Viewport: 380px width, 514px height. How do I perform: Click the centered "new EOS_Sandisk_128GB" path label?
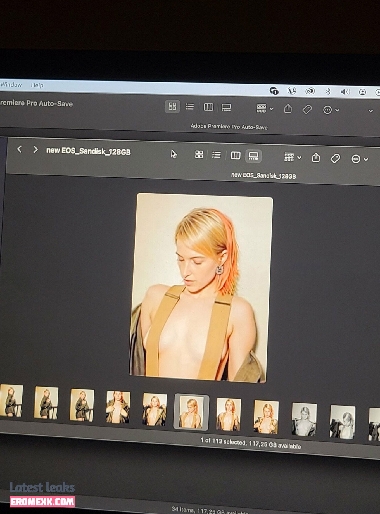[x=263, y=175]
